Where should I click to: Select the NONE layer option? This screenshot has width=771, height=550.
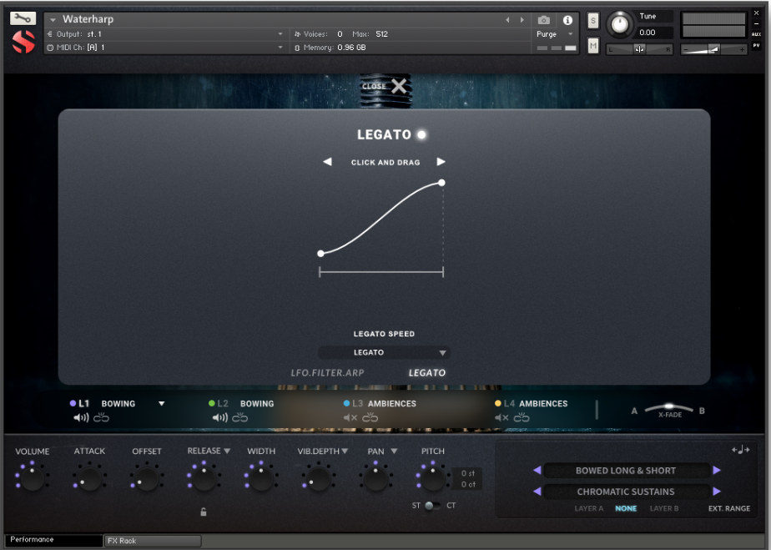point(627,508)
